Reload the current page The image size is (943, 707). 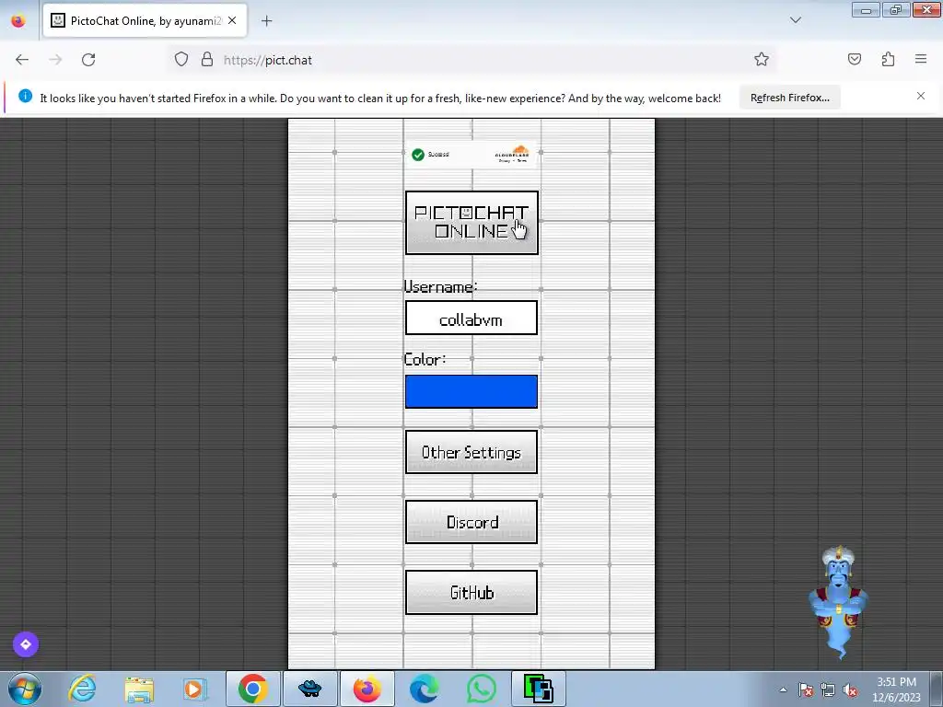[x=88, y=60]
